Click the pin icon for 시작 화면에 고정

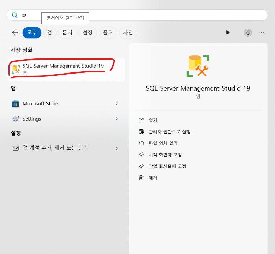[141, 155]
